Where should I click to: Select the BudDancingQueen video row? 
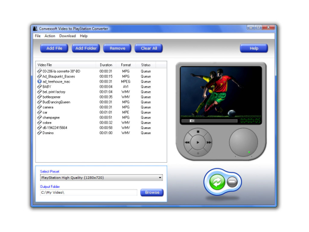click(x=101, y=102)
